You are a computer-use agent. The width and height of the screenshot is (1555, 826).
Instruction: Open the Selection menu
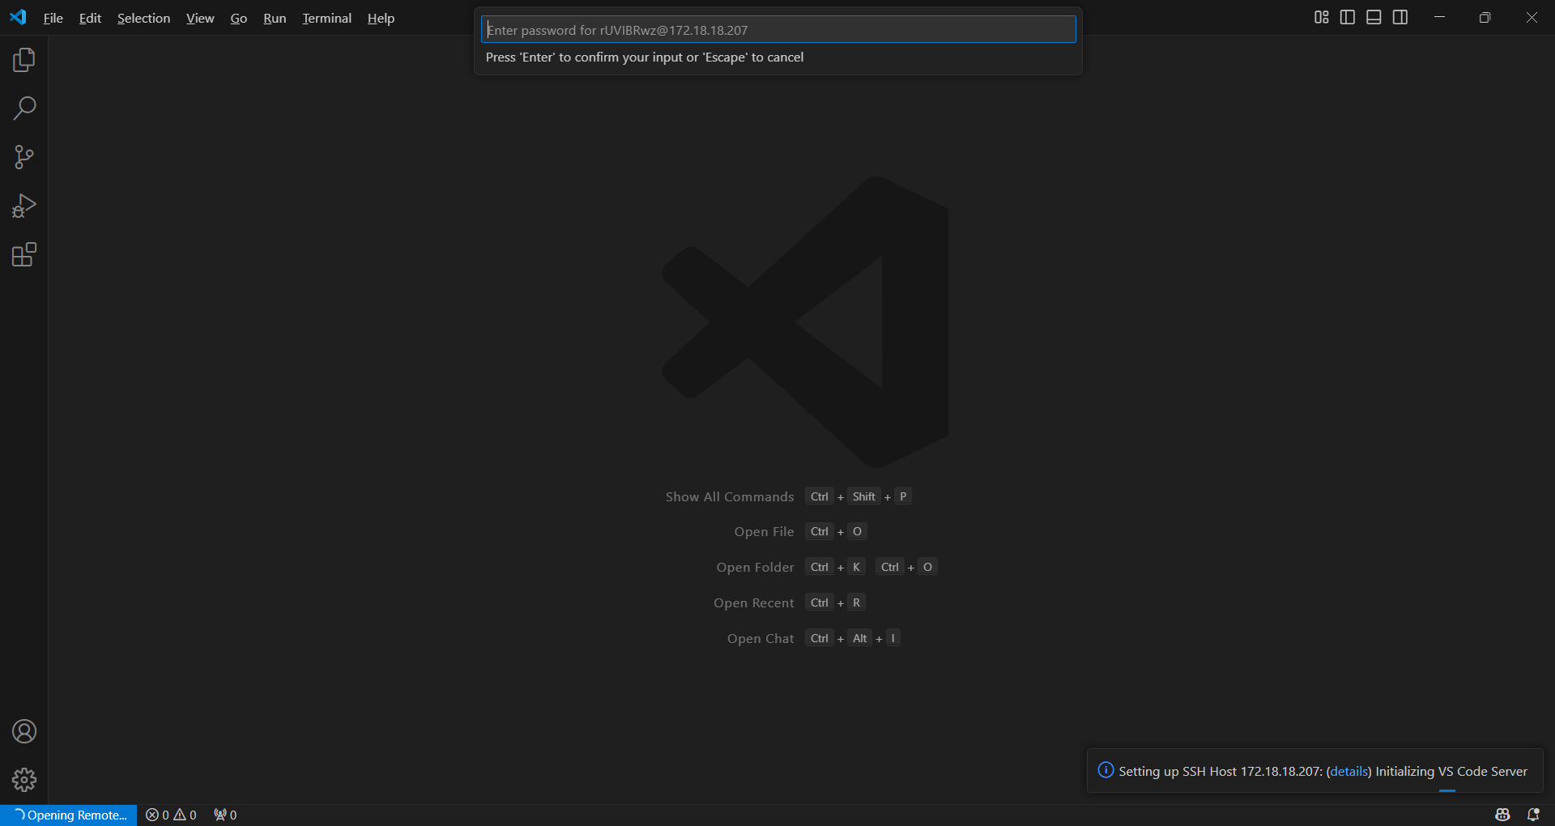coord(143,18)
